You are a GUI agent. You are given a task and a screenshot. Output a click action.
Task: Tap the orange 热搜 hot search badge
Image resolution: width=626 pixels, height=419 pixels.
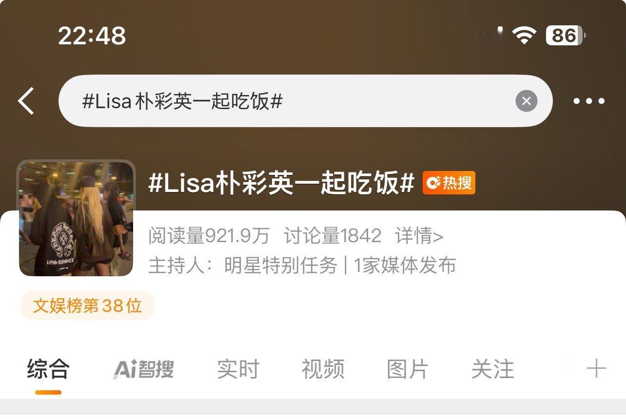tap(449, 183)
